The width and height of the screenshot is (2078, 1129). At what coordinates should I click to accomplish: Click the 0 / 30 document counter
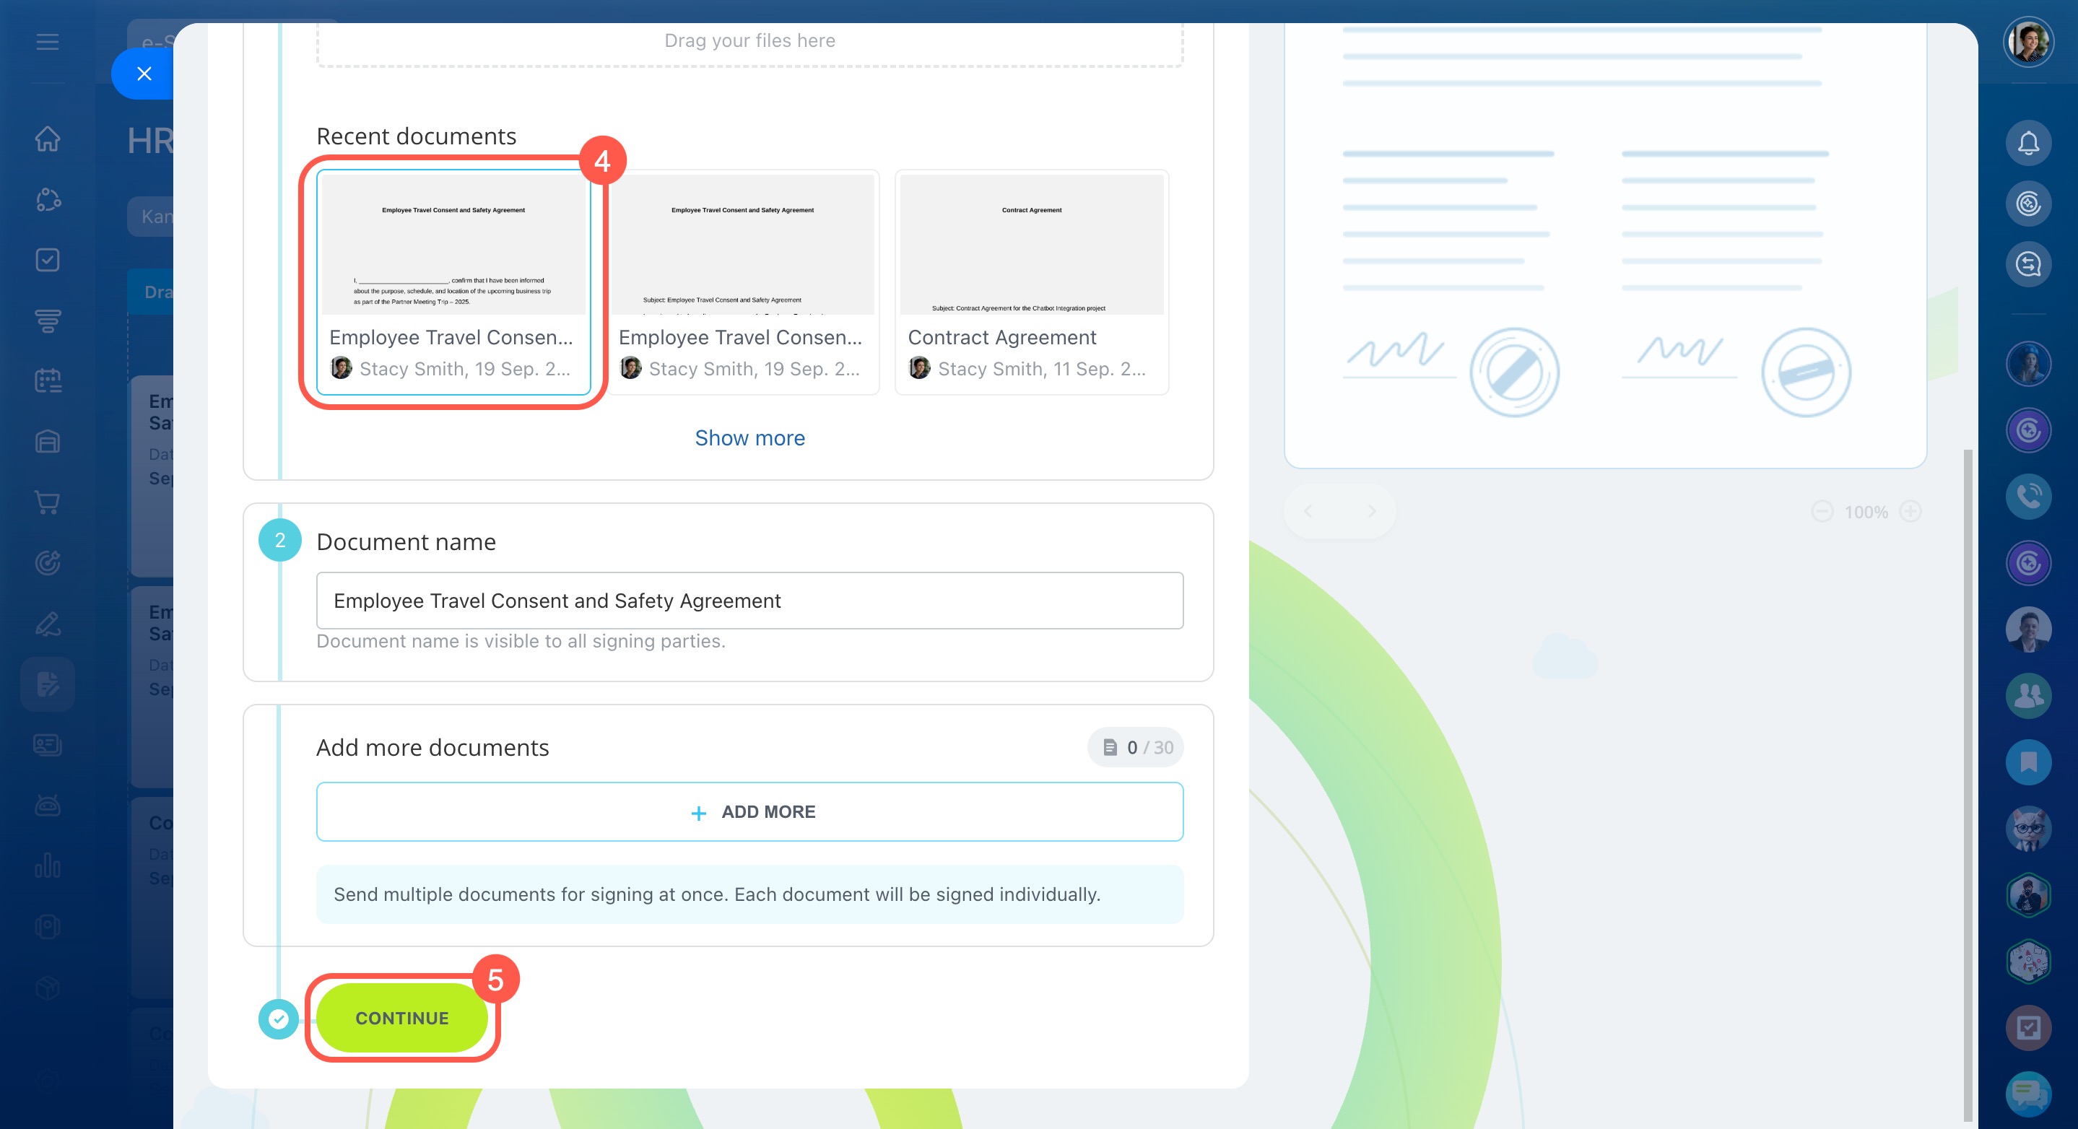click(x=1136, y=748)
